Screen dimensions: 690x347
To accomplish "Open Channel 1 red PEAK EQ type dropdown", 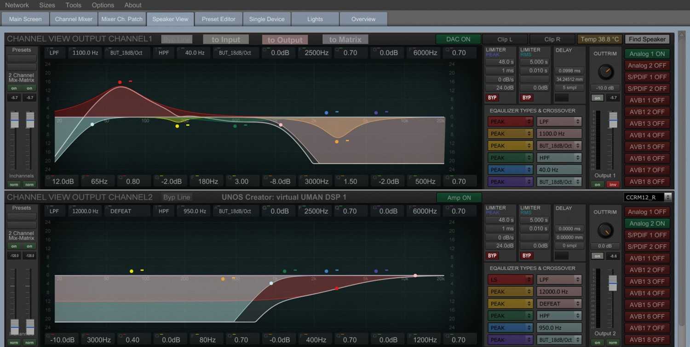I will [x=510, y=122].
